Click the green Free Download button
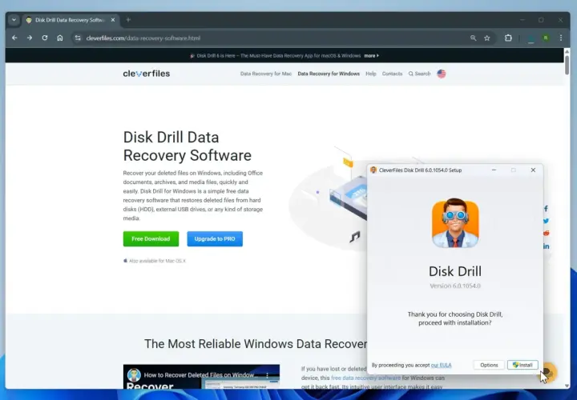This screenshot has width=577, height=400. click(151, 238)
